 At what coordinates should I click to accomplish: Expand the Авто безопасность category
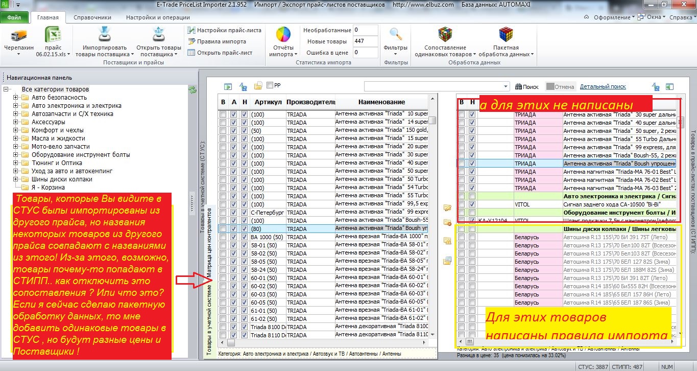click(x=16, y=98)
